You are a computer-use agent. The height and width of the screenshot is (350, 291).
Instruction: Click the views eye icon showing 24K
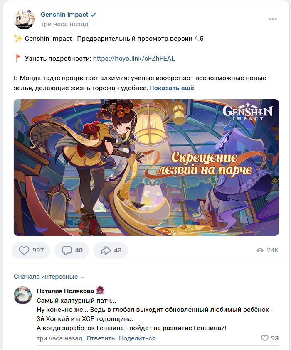pyautogui.click(x=260, y=250)
